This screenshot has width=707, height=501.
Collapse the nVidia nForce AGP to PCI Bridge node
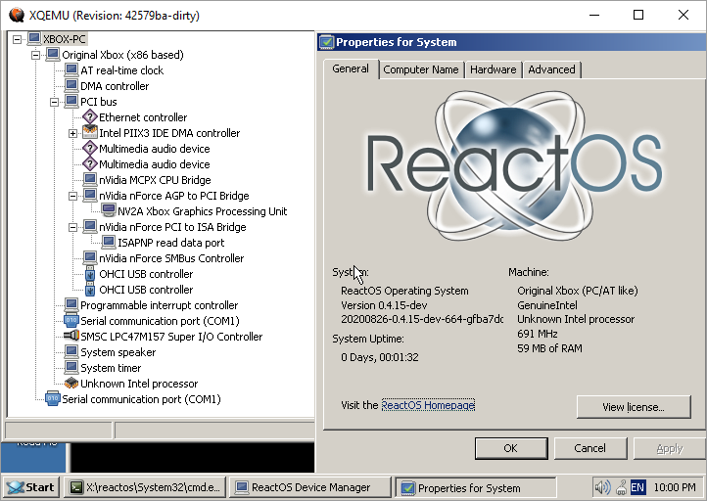tap(72, 196)
